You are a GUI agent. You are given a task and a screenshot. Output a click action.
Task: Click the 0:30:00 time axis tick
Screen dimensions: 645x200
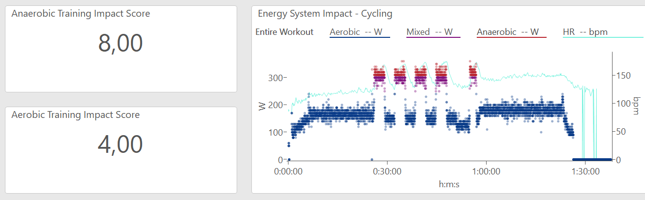tap(387, 172)
